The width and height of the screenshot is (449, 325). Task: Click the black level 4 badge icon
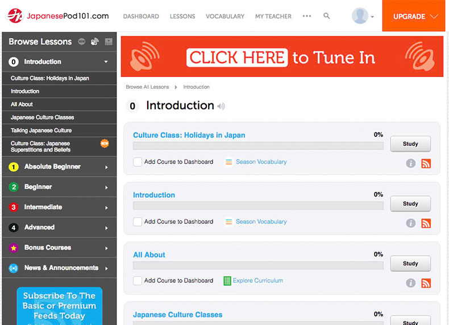pos(14,228)
